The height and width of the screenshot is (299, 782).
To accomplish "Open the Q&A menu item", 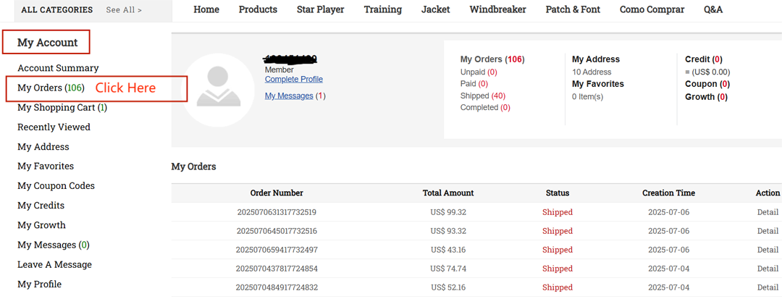I will (713, 9).
